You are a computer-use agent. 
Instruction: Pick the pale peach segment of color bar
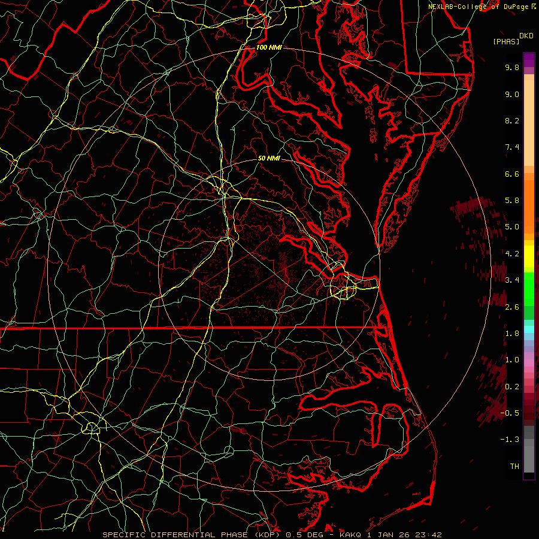[x=529, y=123]
